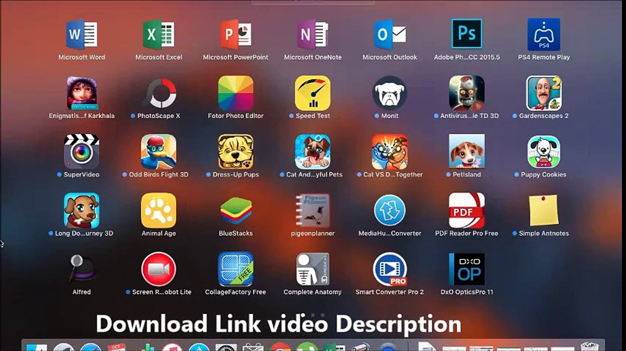Launch Puppy Cookies
The image size is (626, 351).
click(x=544, y=152)
